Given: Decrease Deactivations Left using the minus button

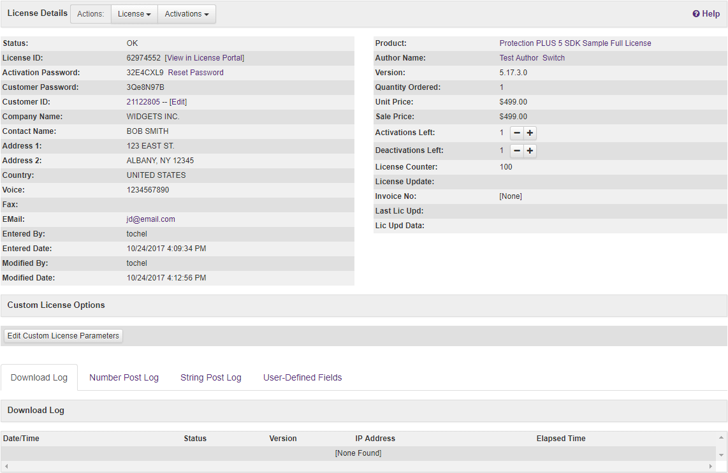Looking at the screenshot, I should click(x=516, y=150).
